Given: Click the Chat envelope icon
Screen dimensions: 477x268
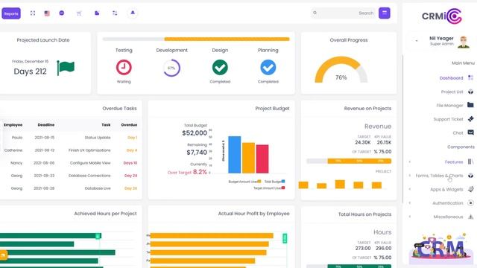Looking at the screenshot, I should coord(470,133).
